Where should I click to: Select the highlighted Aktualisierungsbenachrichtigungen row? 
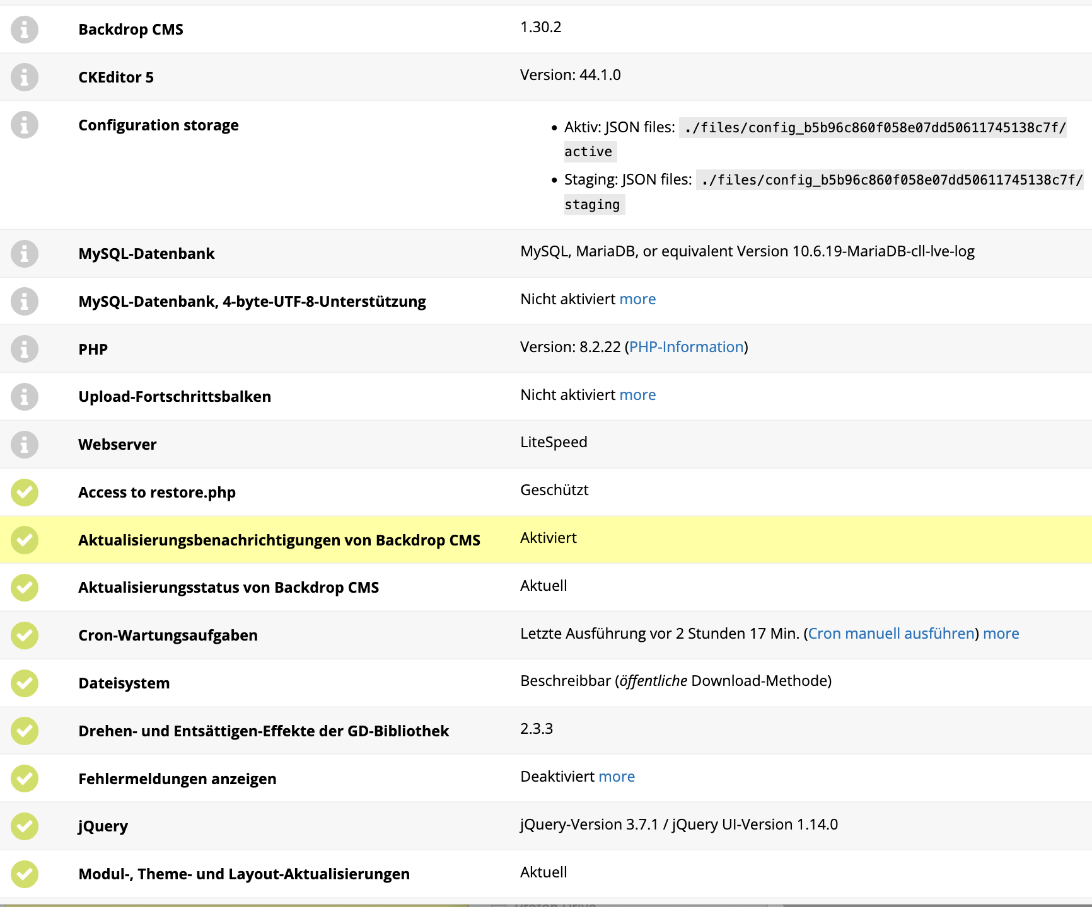pos(279,540)
